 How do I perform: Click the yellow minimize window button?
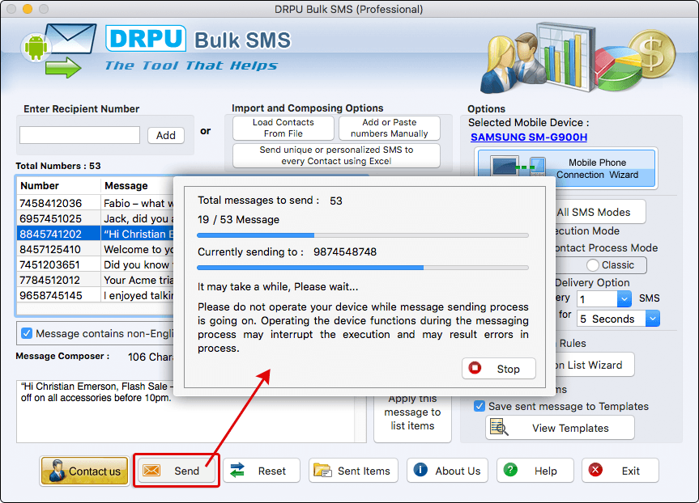point(28,8)
